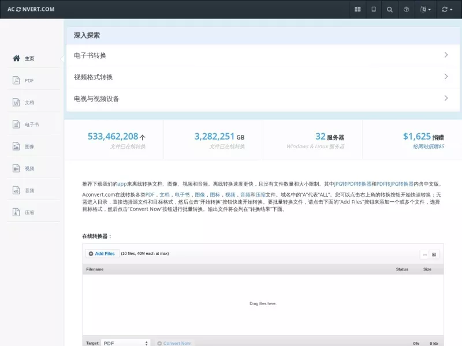Click the $1,625 捐赠 amount
Viewport: 462px width, 346px height.
(423, 137)
